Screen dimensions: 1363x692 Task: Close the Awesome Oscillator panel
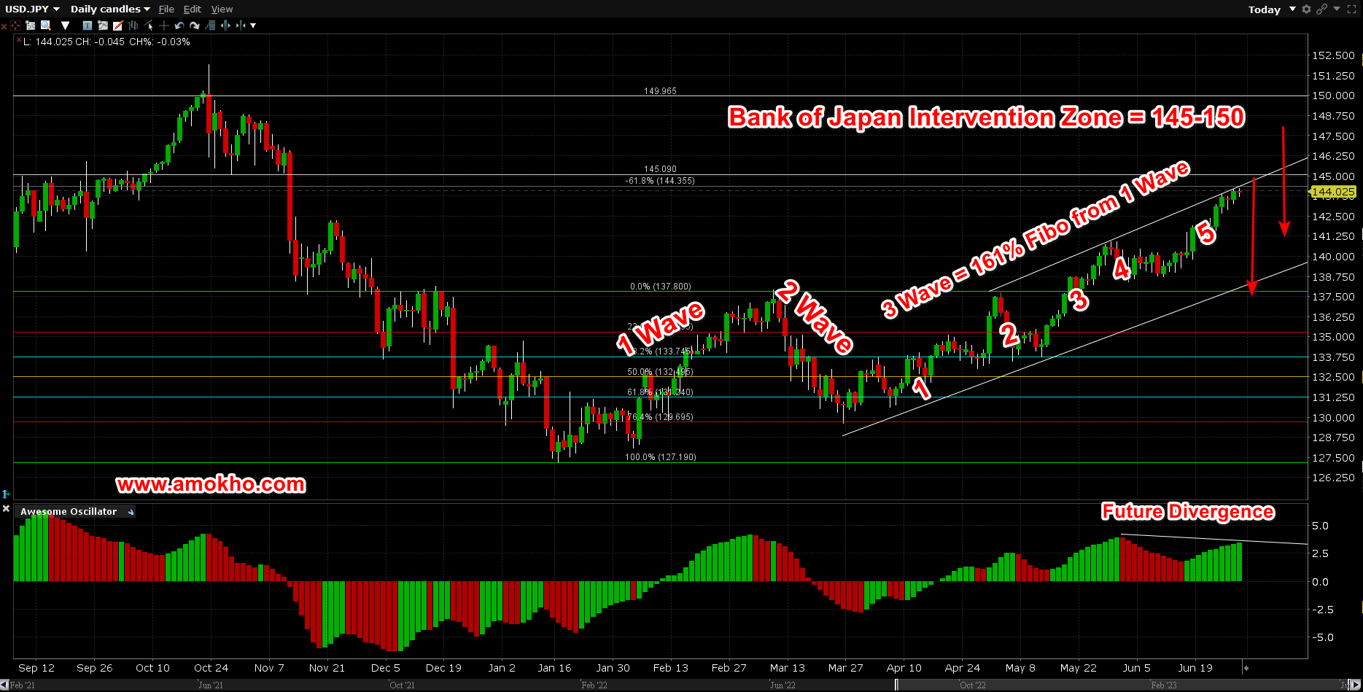pos(7,508)
